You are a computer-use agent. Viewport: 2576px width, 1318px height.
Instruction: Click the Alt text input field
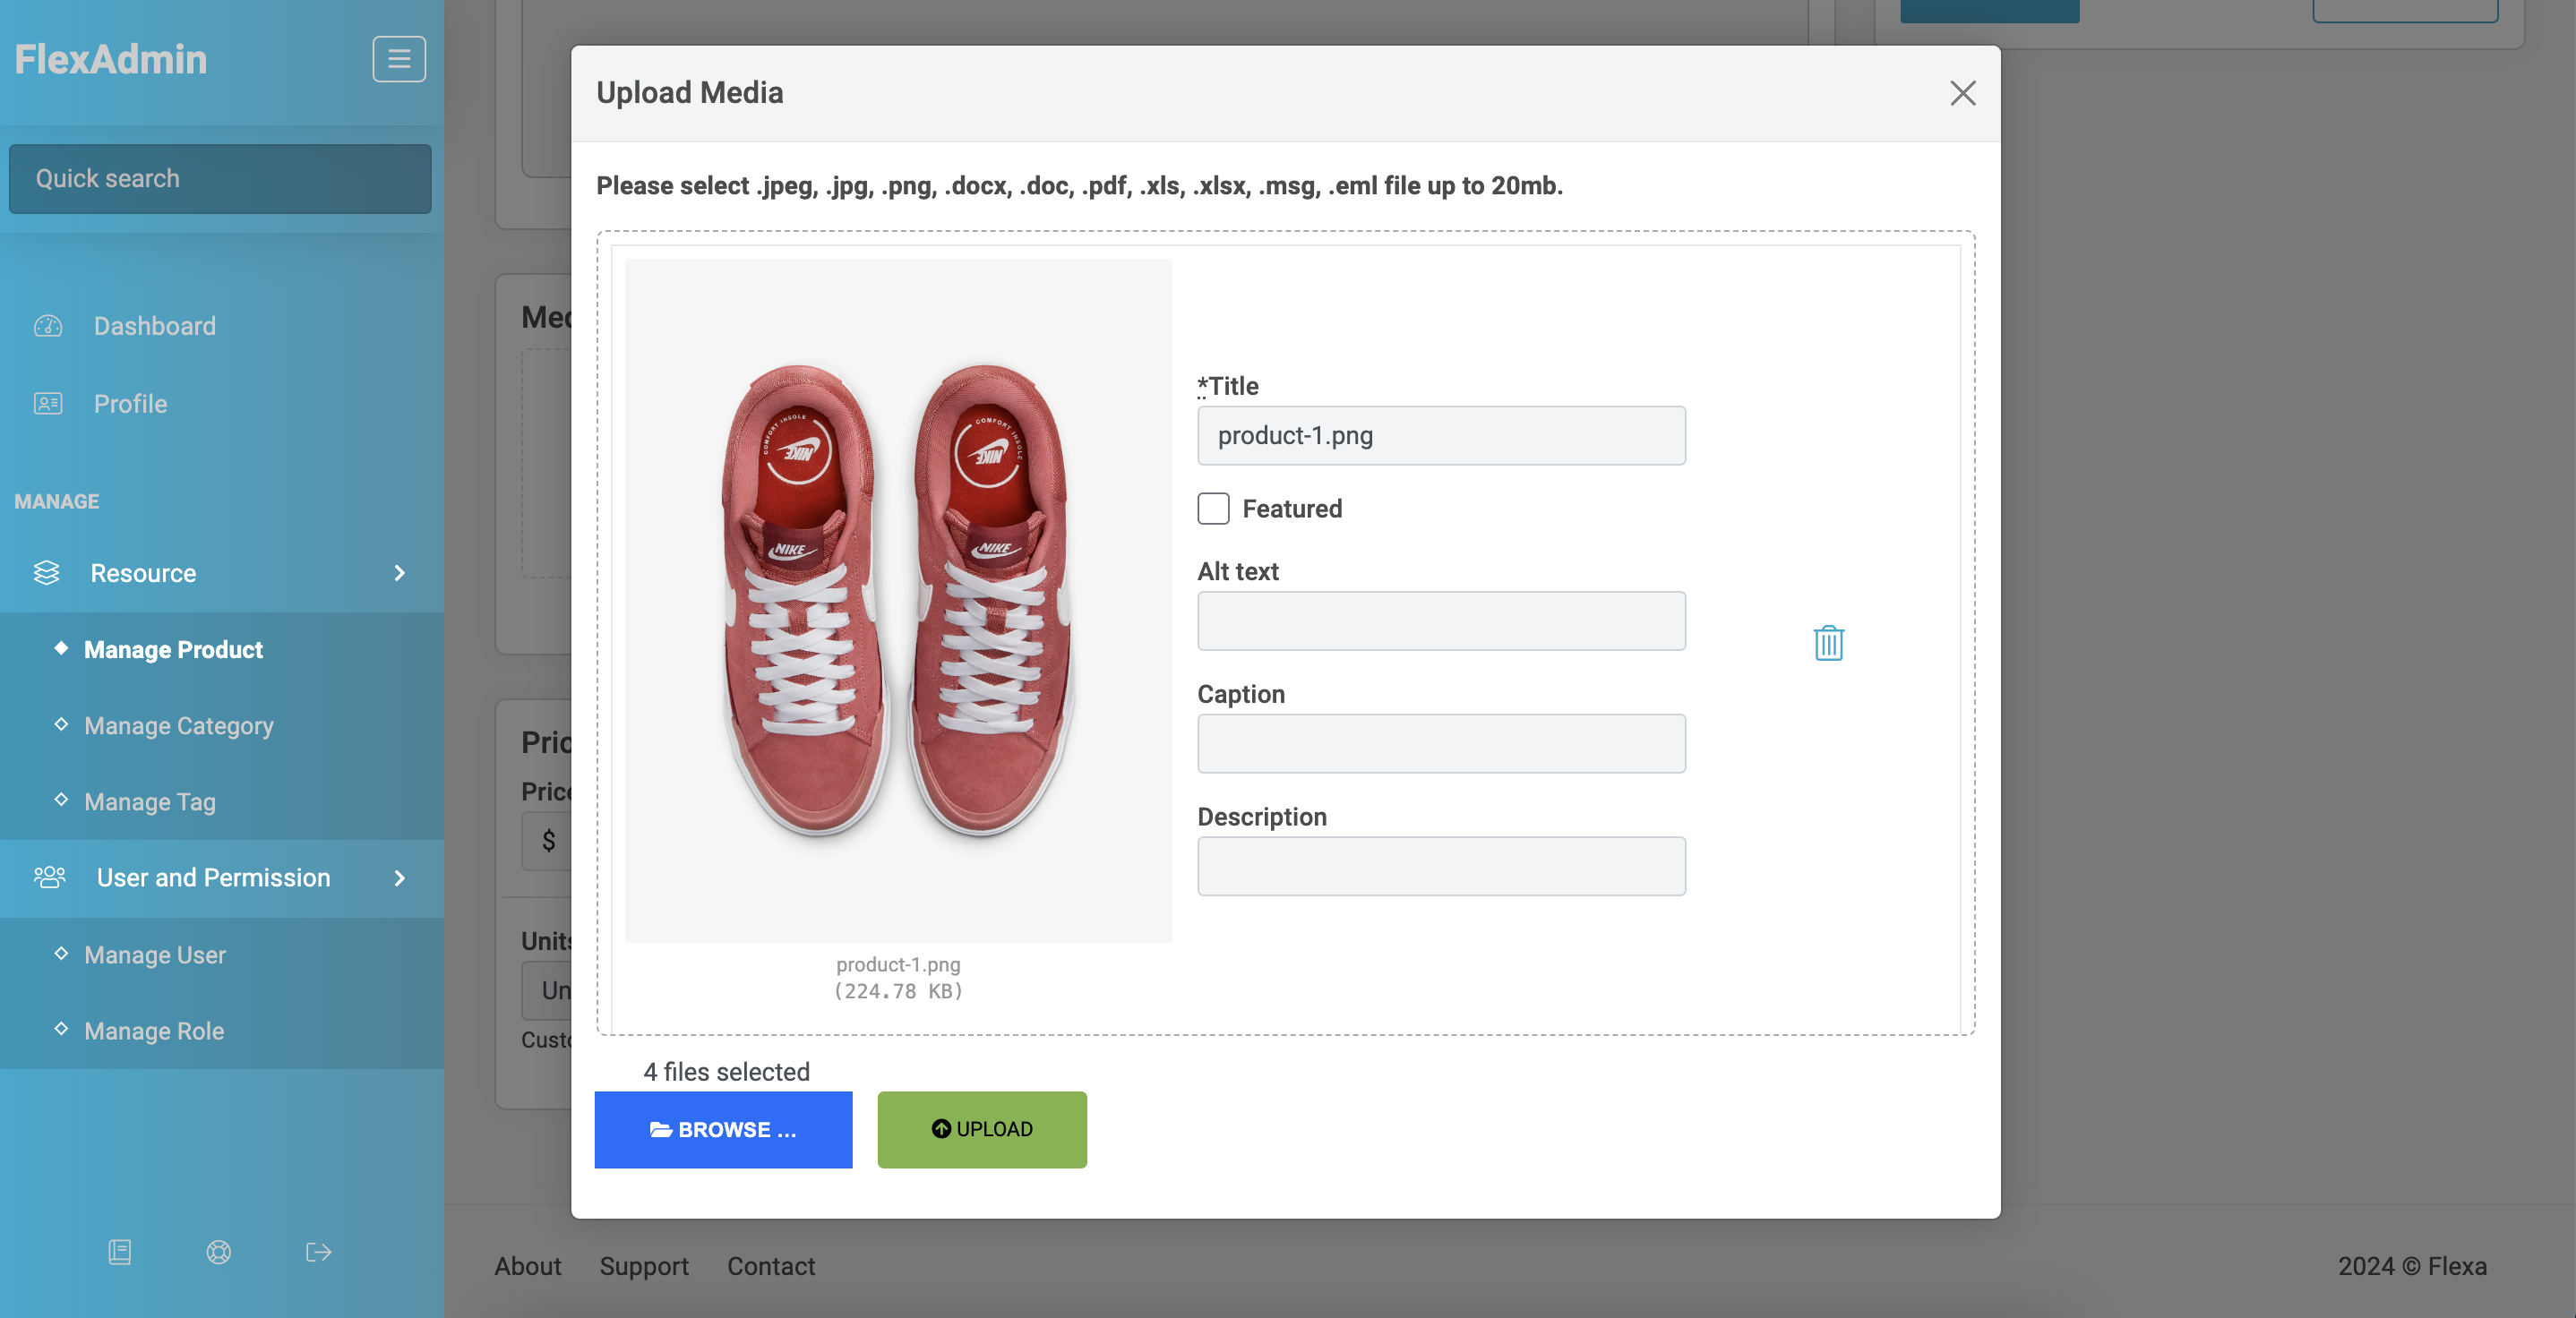point(1441,621)
